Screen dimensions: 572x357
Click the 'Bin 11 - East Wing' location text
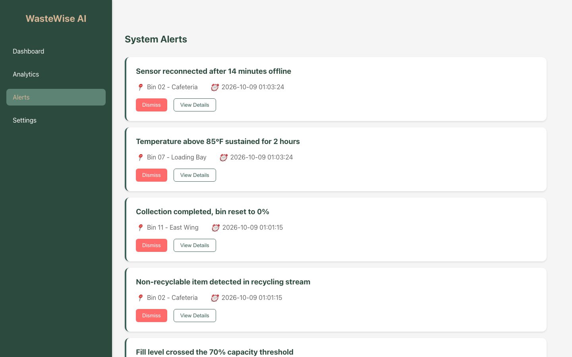(173, 228)
